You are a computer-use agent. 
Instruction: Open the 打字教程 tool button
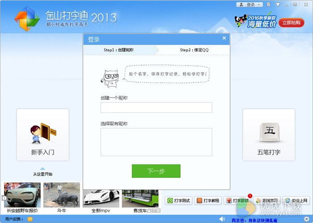point(208,201)
